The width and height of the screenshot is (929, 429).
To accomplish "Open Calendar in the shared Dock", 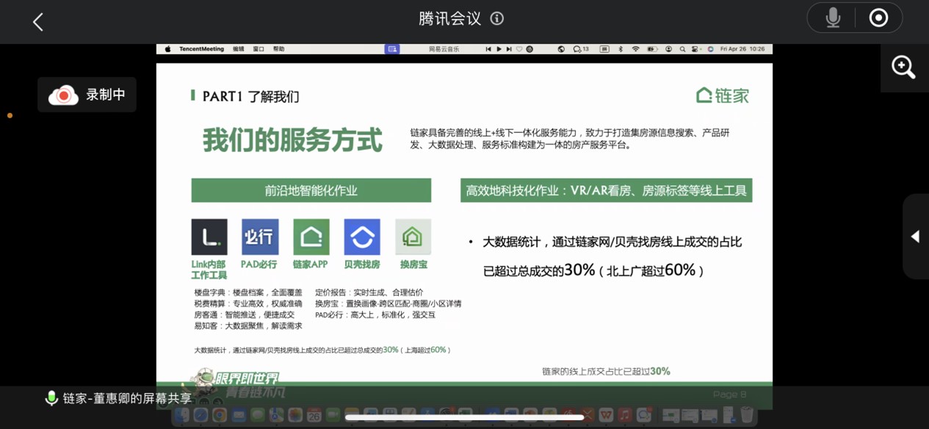I will (x=314, y=416).
